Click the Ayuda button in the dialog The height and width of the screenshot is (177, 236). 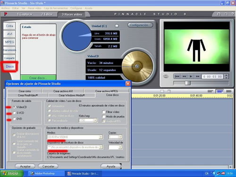111,166
